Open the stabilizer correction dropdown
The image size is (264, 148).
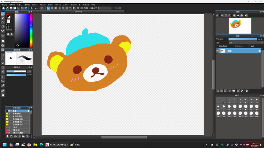pos(104,8)
